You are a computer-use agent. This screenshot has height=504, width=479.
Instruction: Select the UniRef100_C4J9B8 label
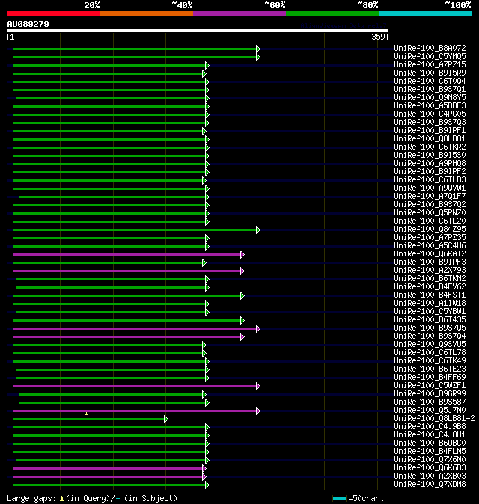pos(430,426)
